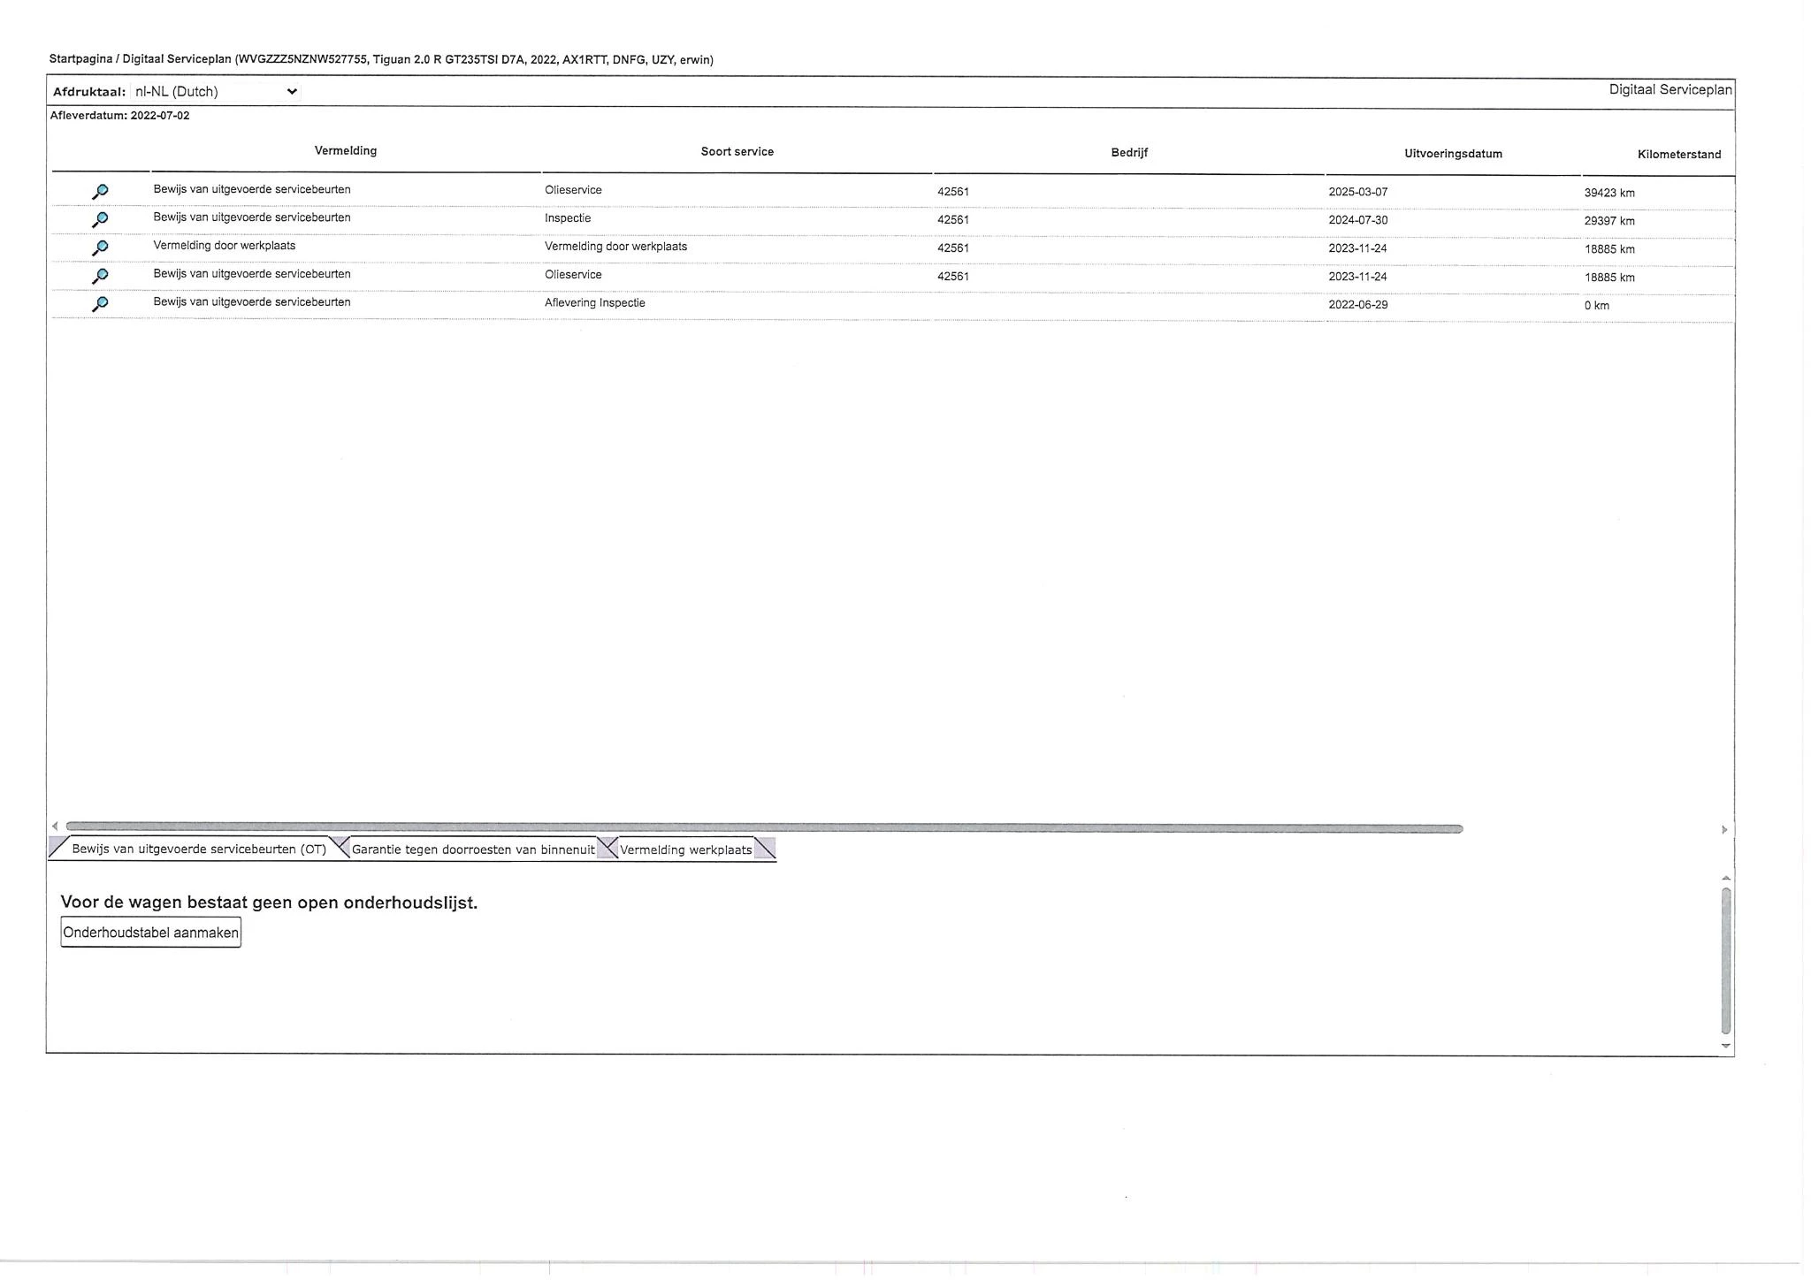Sort by the Uitvoeringsdatum column header

(x=1453, y=154)
